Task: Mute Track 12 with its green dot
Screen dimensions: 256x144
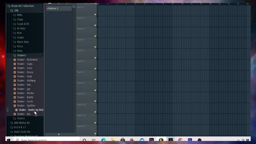Action: (95, 134)
